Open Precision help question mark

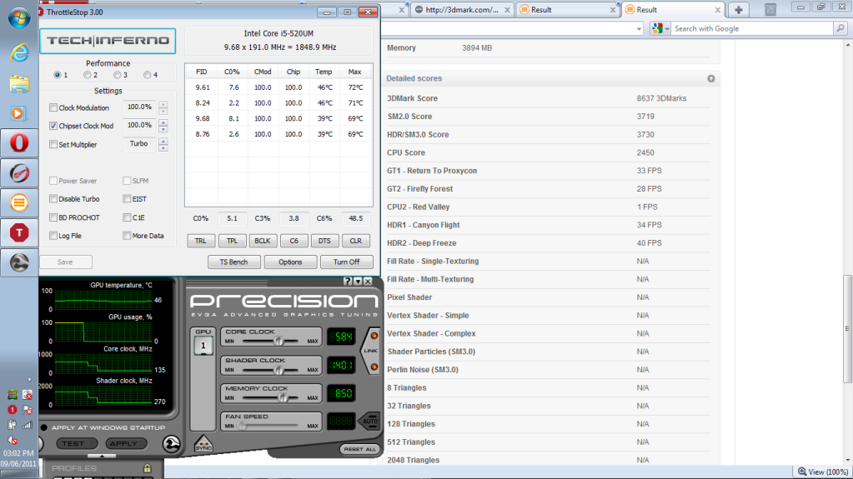click(x=348, y=281)
